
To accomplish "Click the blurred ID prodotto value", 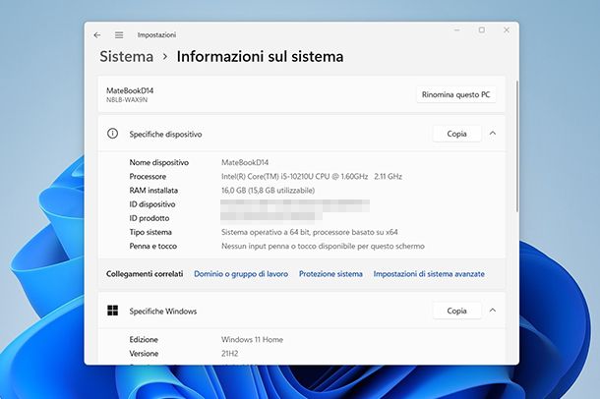I will 270,216.
